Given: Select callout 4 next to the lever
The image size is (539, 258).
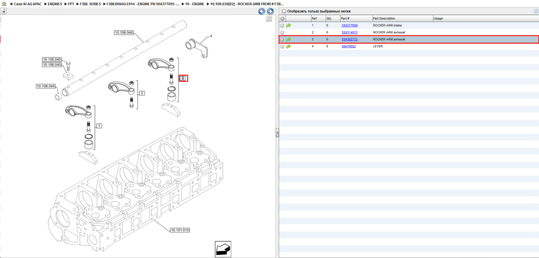Looking at the screenshot, I should click(x=211, y=36).
